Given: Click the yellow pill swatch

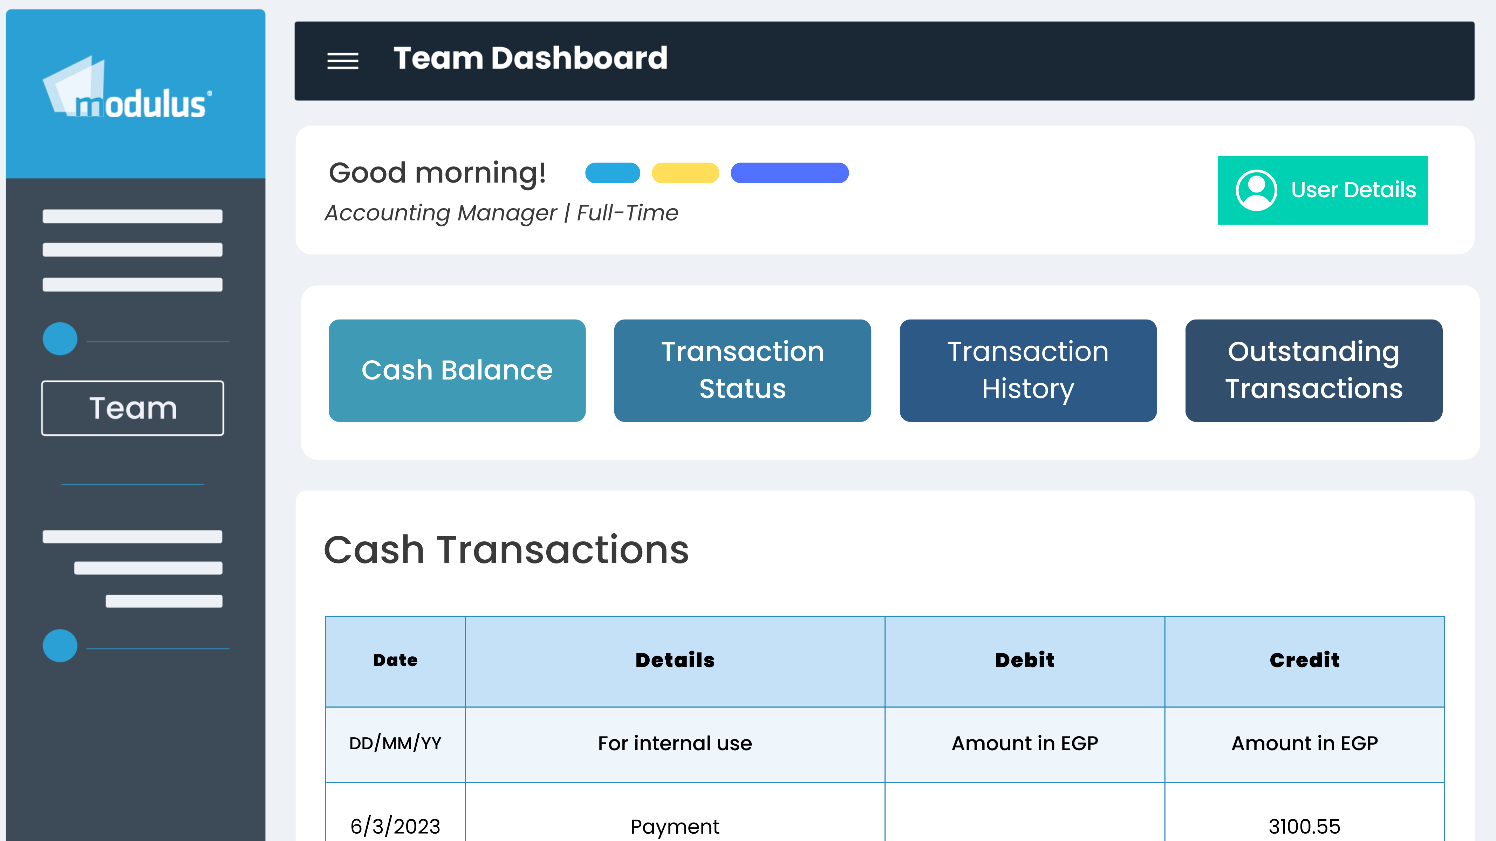Looking at the screenshot, I should pos(685,173).
